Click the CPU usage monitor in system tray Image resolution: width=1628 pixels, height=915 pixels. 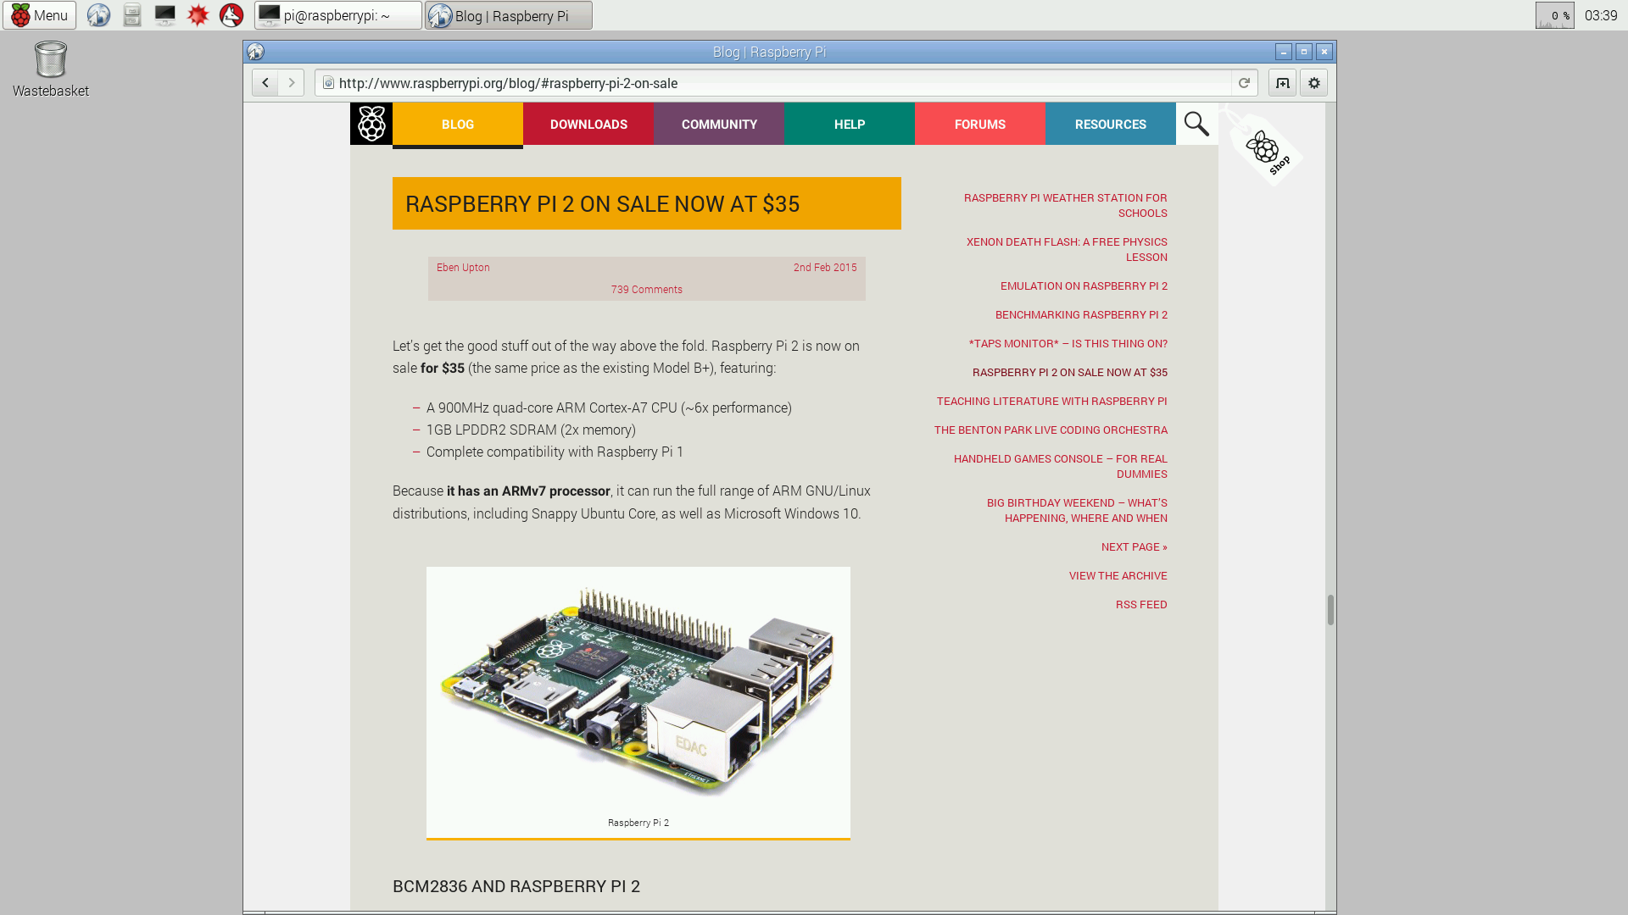pos(1554,15)
